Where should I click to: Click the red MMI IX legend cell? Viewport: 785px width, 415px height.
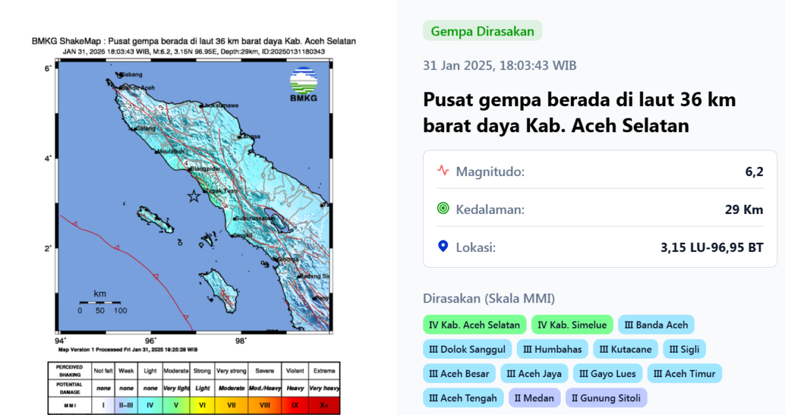click(294, 405)
